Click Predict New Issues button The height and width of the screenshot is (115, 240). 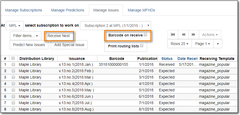[x=29, y=45]
